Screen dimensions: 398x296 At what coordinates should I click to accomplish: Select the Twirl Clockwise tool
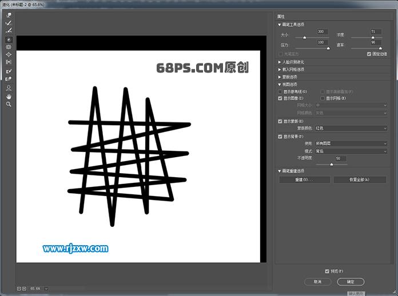click(9, 39)
